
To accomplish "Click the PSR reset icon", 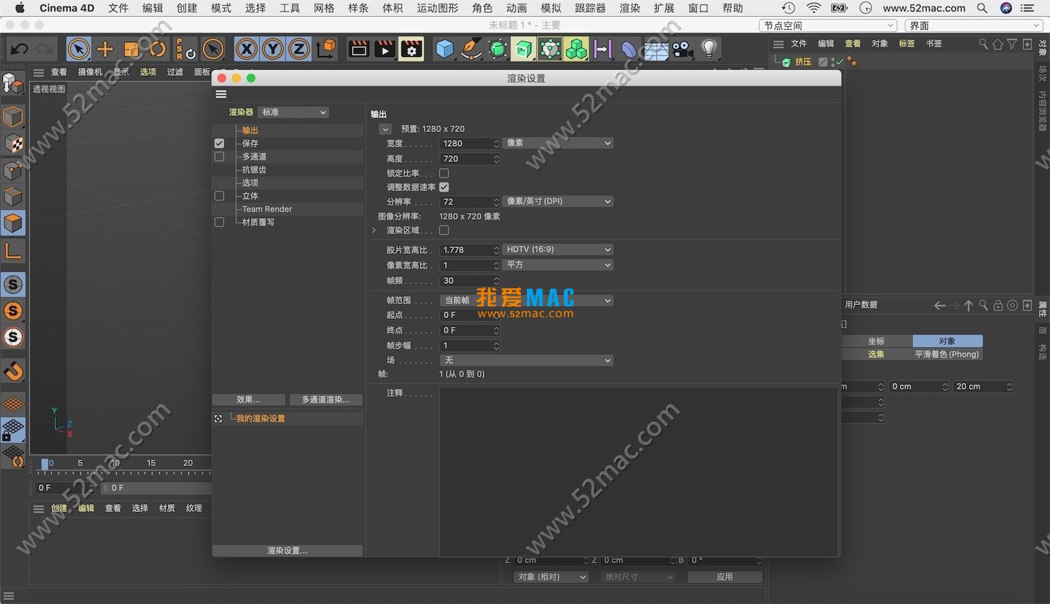I will (x=185, y=49).
